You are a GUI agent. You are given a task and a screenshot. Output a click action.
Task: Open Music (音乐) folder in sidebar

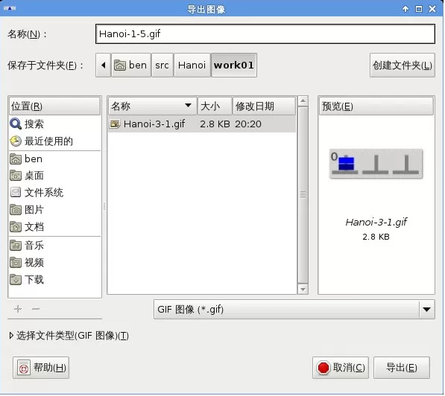(54, 246)
